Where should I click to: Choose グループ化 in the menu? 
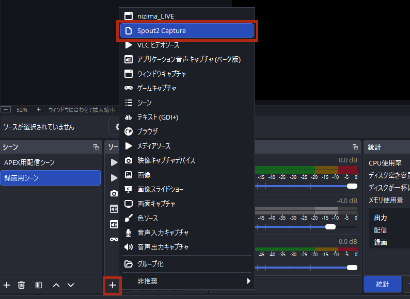187,264
